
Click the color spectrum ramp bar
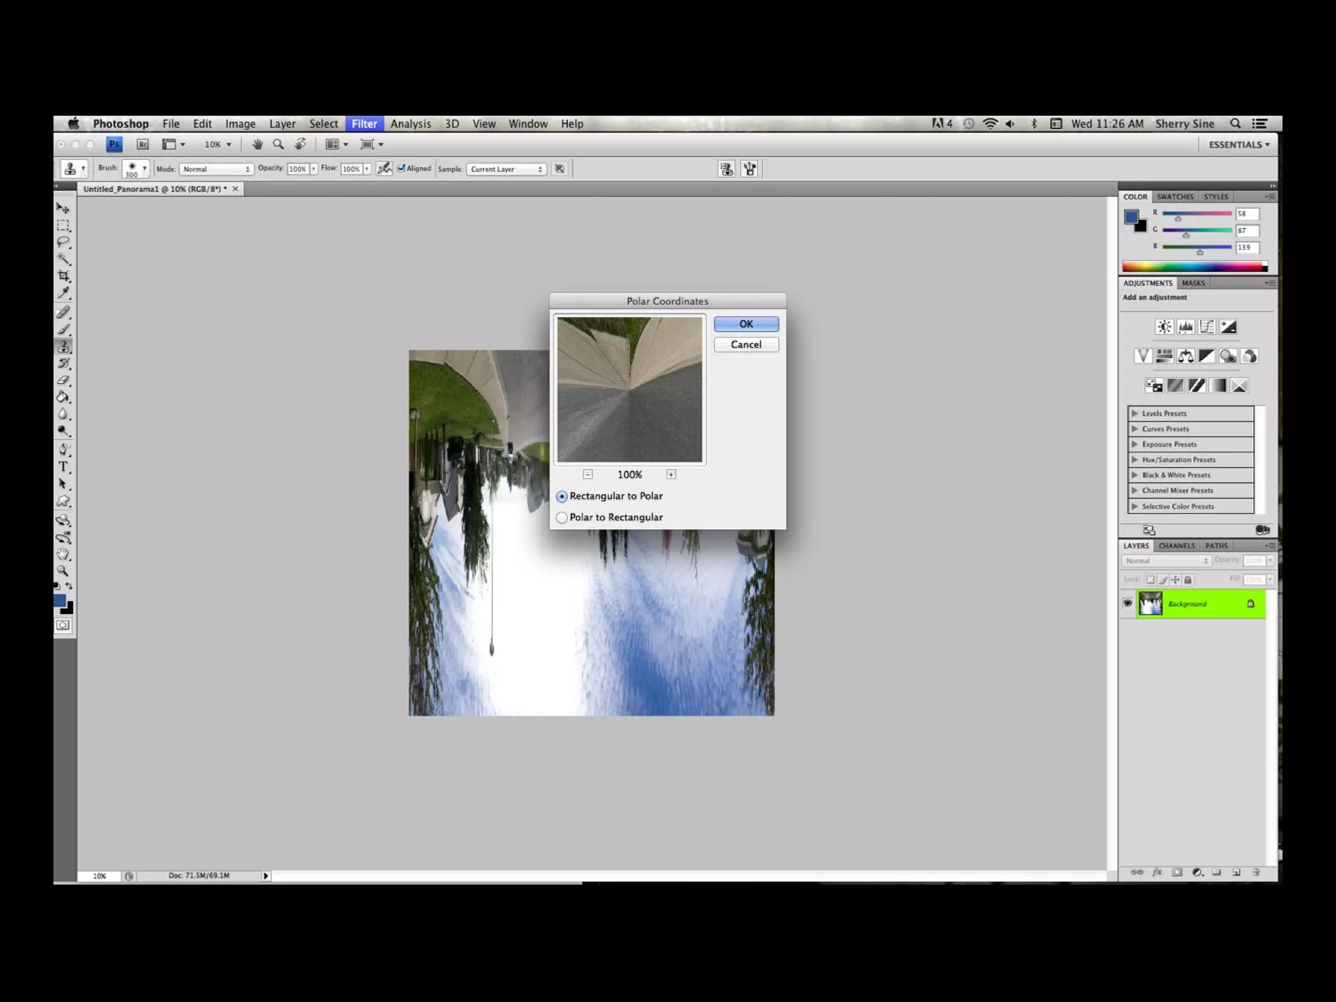[x=1192, y=266]
